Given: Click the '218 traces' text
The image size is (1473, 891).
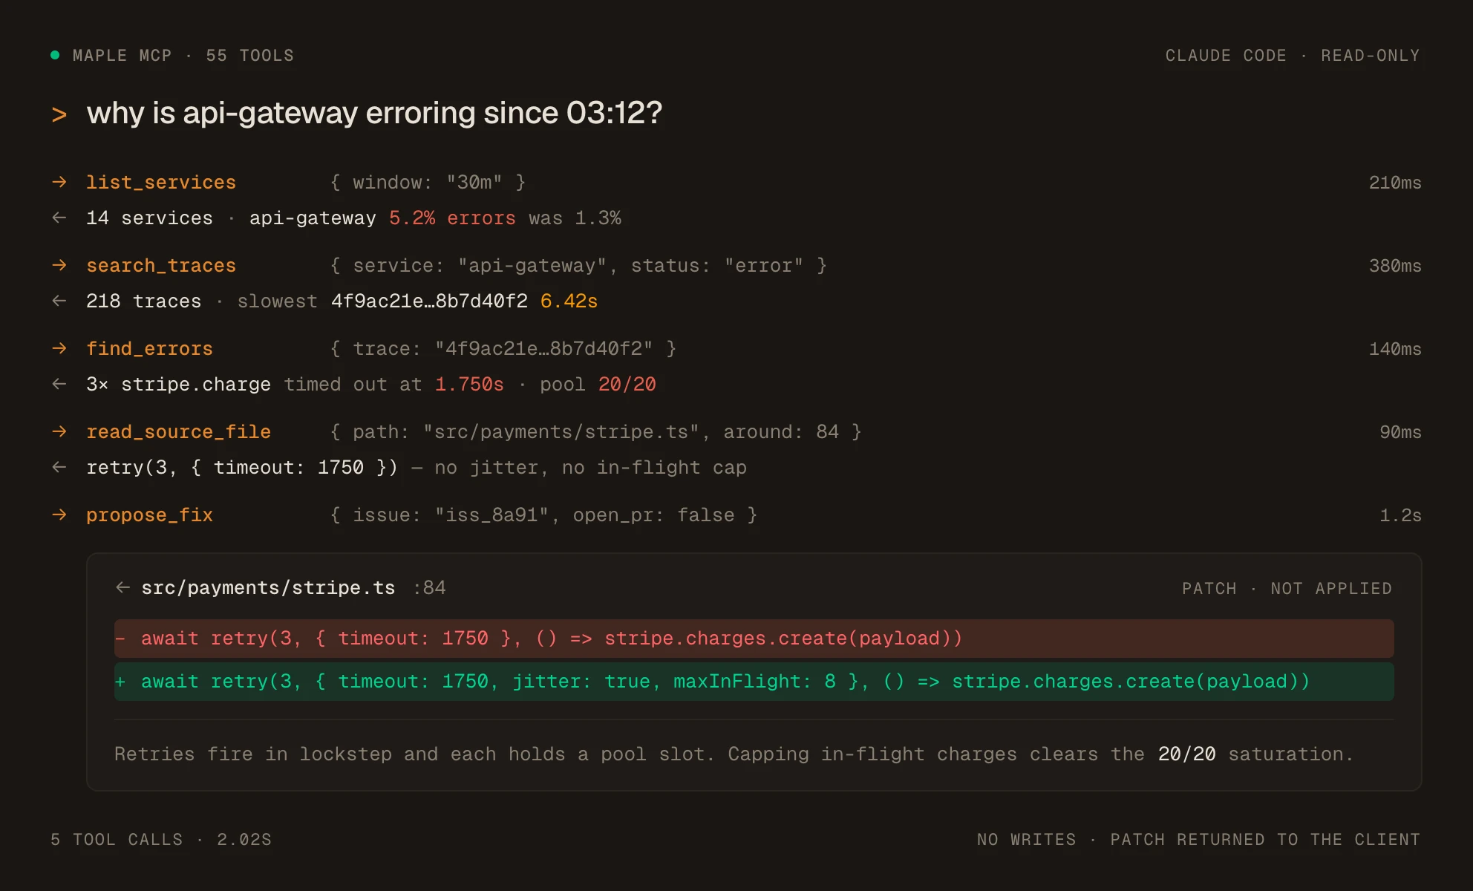Looking at the screenshot, I should [143, 301].
